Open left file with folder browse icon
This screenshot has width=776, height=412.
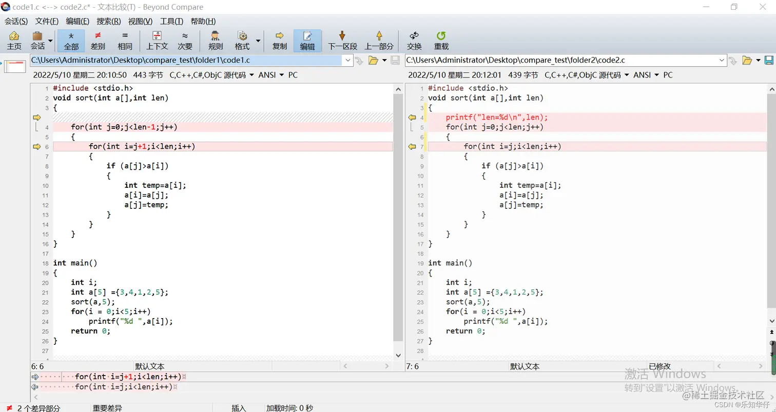click(373, 60)
